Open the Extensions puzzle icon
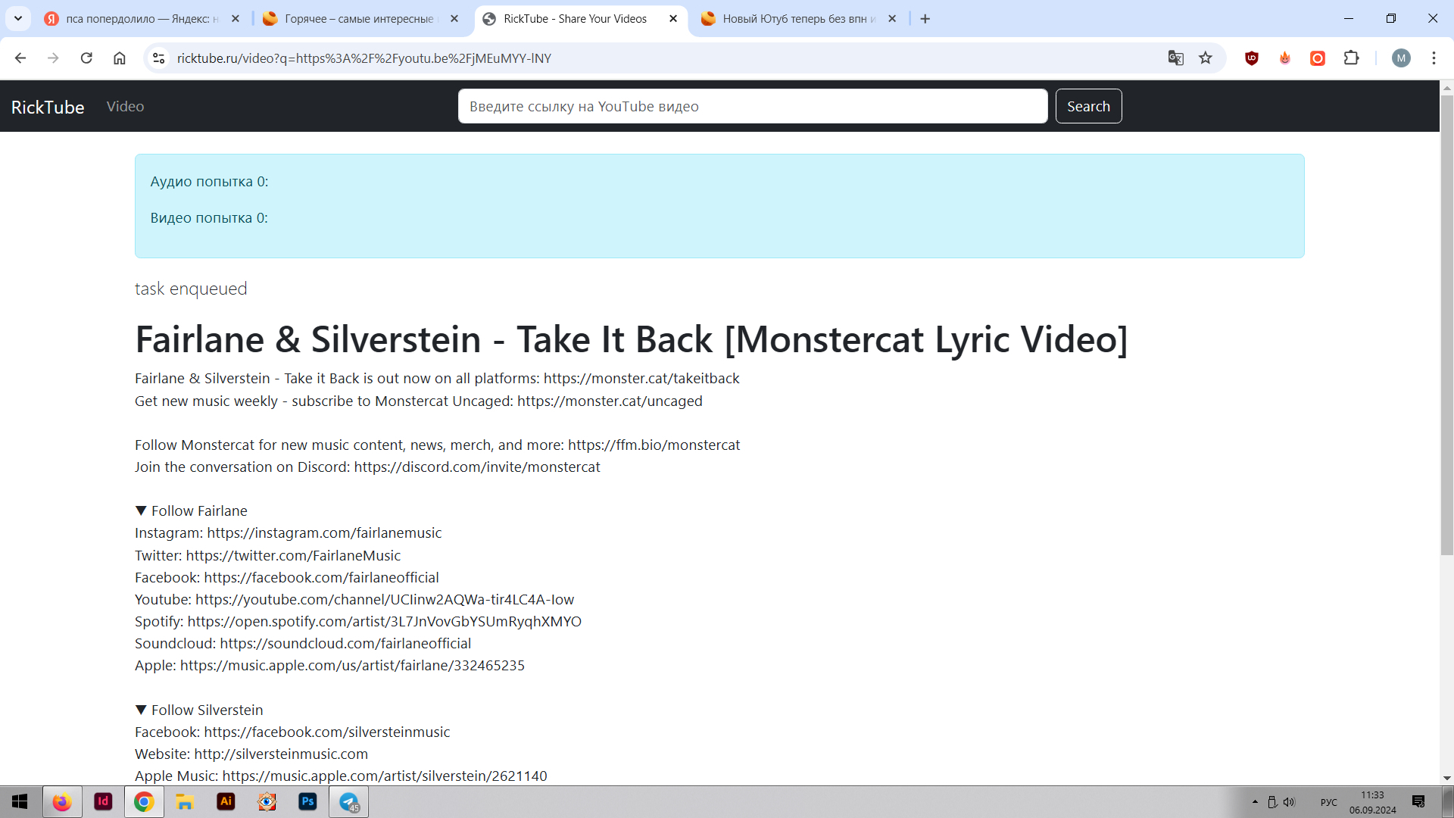1454x818 pixels. pyautogui.click(x=1351, y=58)
